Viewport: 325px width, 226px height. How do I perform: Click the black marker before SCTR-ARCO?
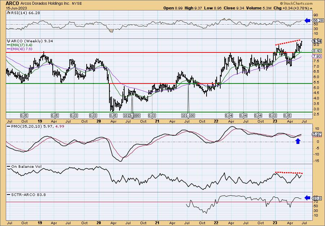pyautogui.click(x=8, y=195)
